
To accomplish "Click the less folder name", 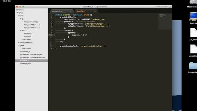I will point(24,31).
